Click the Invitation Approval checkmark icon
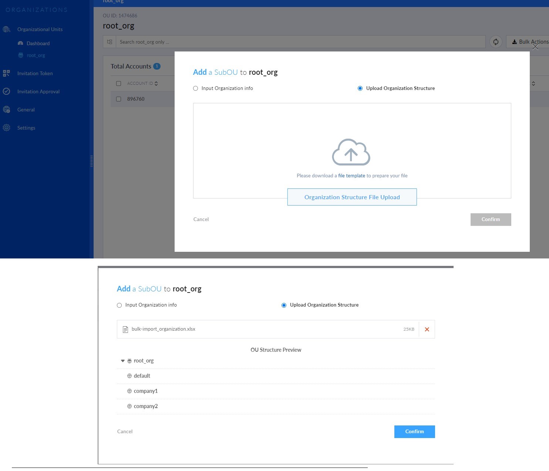 6,91
